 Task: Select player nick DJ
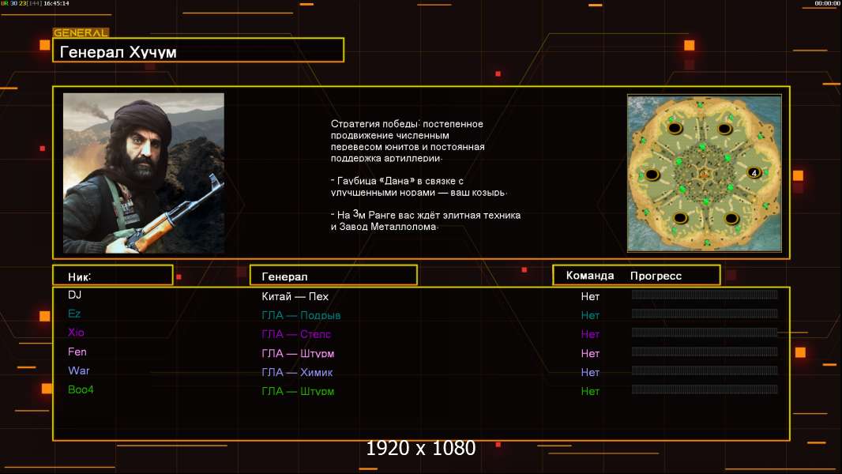(x=74, y=295)
